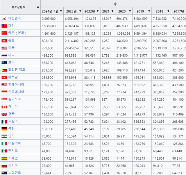The width and height of the screenshot is (186, 175).
Task: Click the Germany flag next to 독일
Action: pyautogui.click(x=4, y=129)
